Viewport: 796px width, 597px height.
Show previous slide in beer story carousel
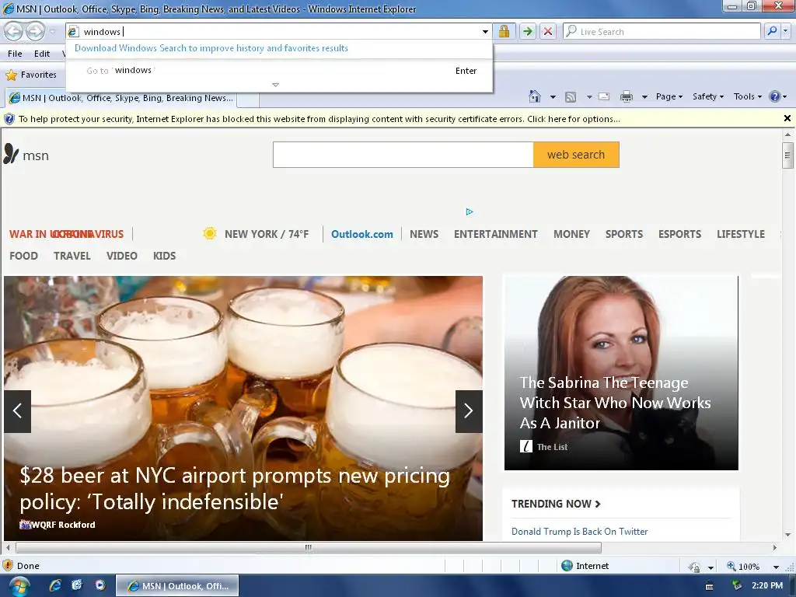(x=18, y=411)
